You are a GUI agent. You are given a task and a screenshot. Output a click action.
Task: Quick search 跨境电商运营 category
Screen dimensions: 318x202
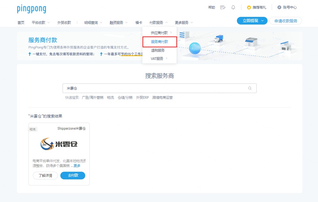(163, 97)
